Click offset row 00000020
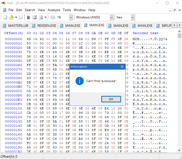This screenshot has width=182, height=159. click(x=14, y=48)
